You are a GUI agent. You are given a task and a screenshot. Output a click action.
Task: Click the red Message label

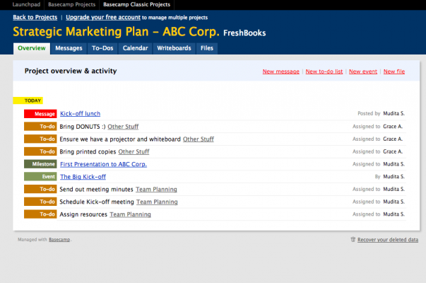(40, 114)
